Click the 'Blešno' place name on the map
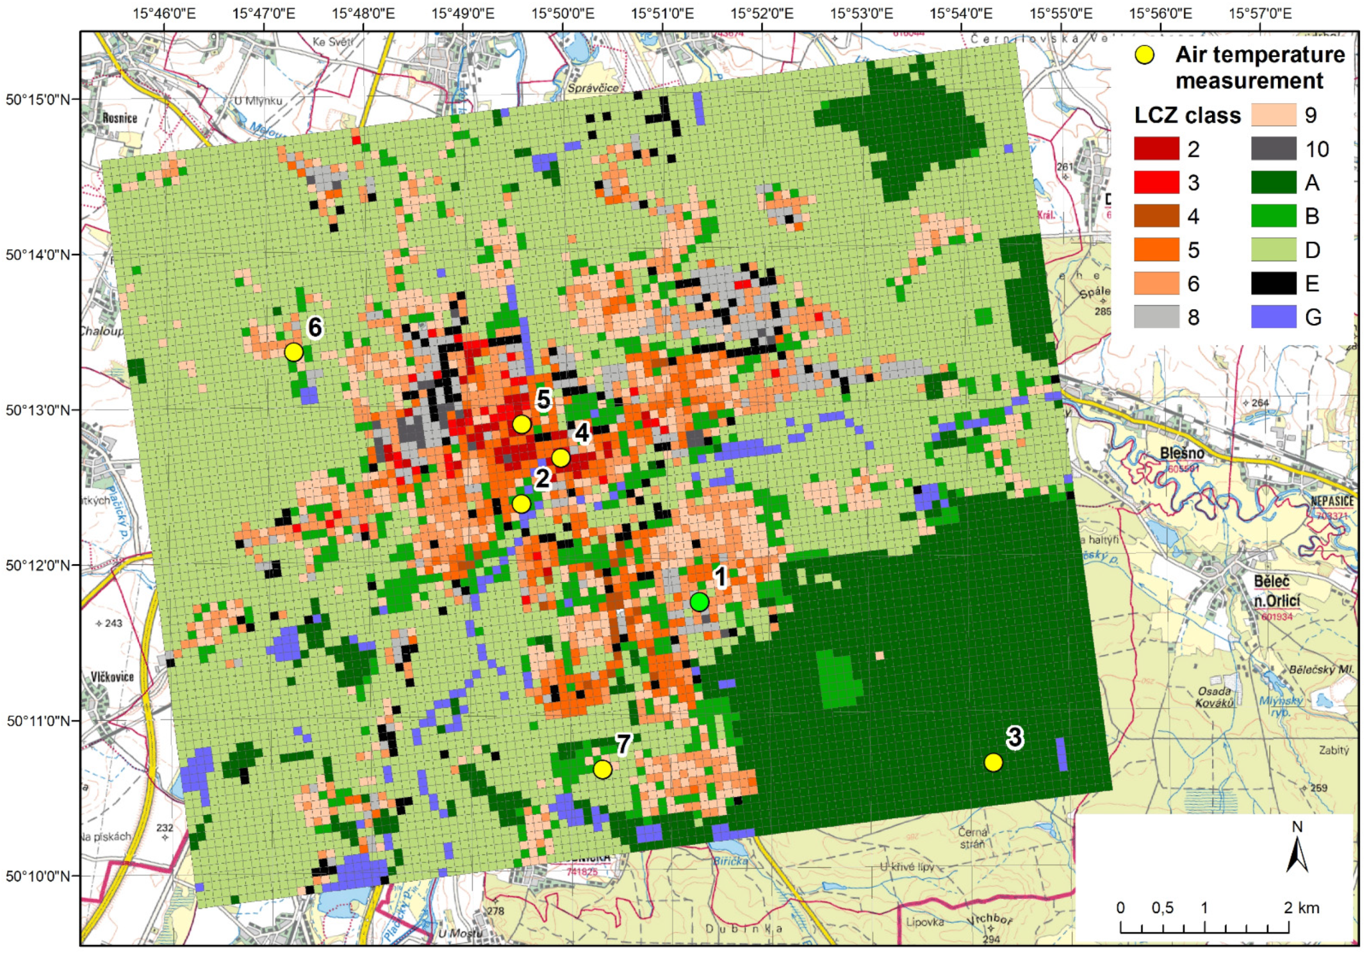The height and width of the screenshot is (954, 1369). tap(1182, 453)
